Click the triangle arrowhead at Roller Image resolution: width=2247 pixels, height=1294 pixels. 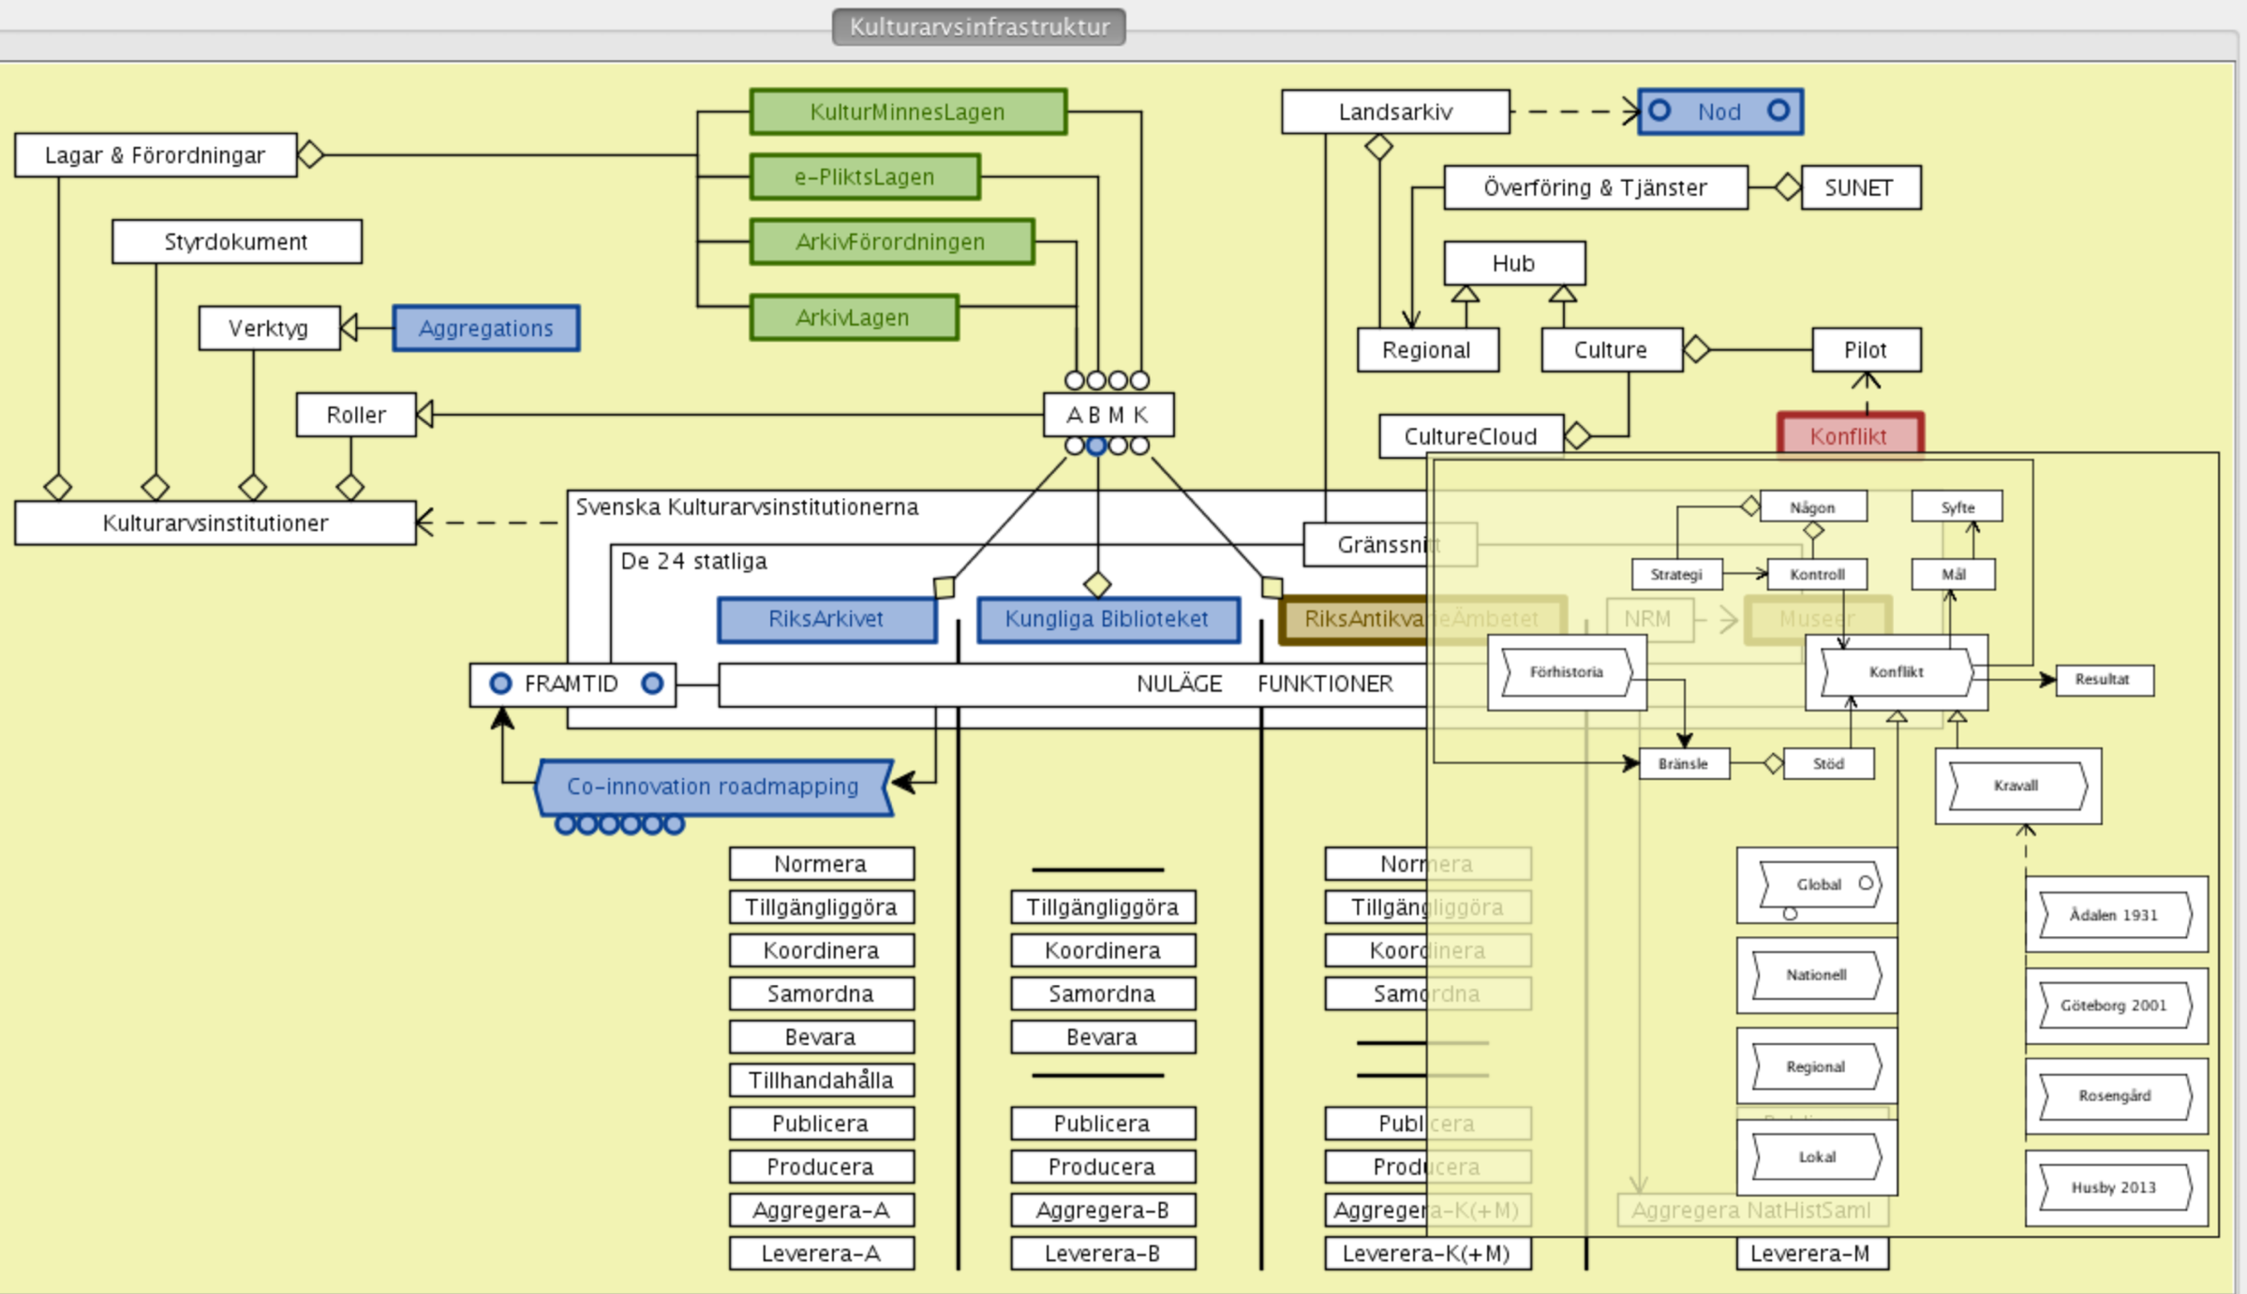point(425,414)
